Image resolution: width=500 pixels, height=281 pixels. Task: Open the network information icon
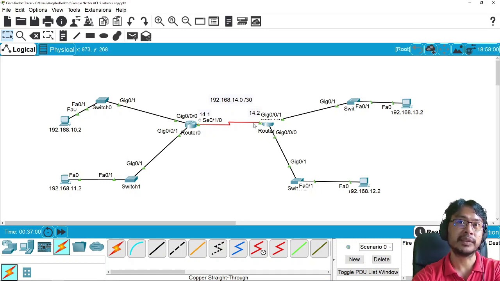coord(61,21)
